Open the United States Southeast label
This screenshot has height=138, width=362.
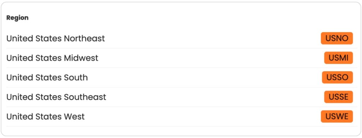point(56,97)
